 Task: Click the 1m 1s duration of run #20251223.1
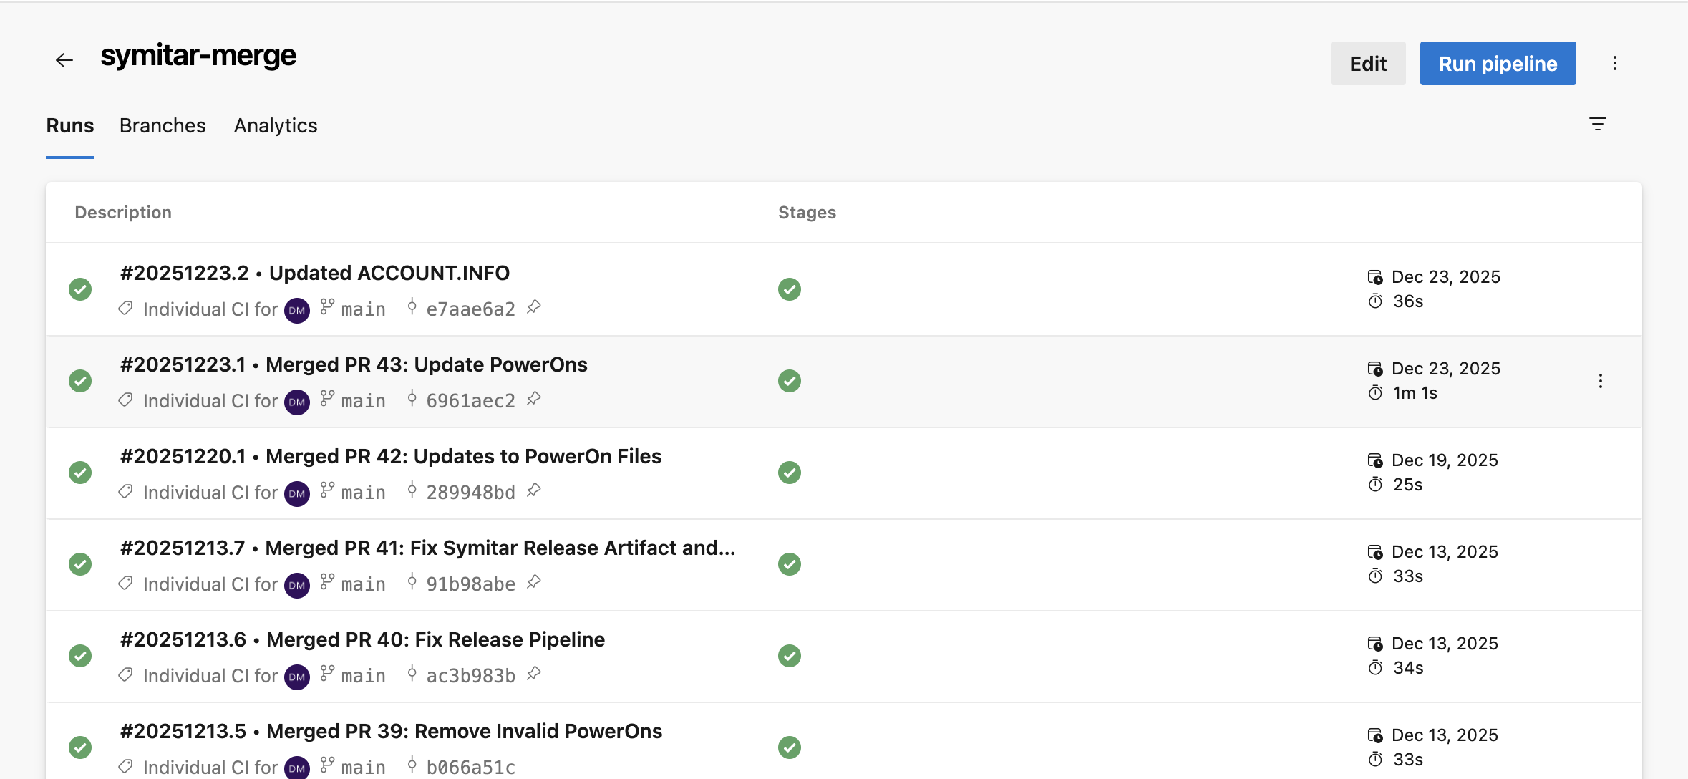click(x=1415, y=393)
